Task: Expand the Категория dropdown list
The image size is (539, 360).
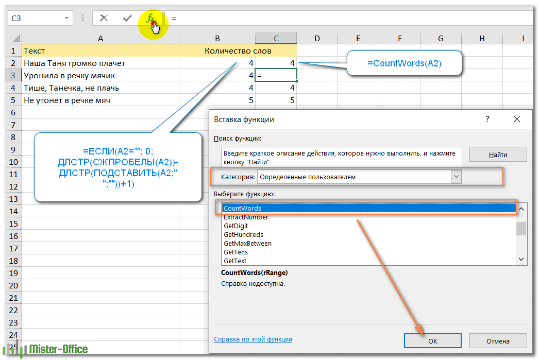Action: pyautogui.click(x=456, y=177)
